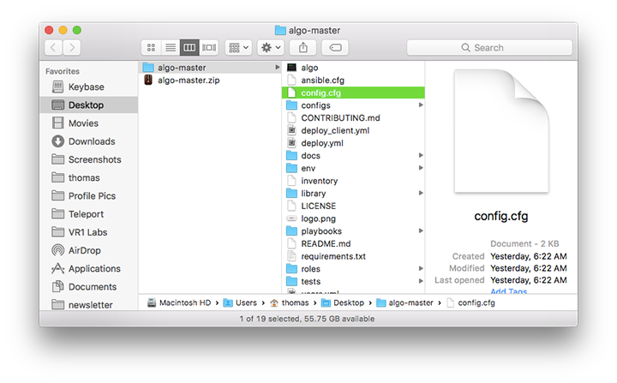Click config.cfg in the path bar

[x=471, y=302]
